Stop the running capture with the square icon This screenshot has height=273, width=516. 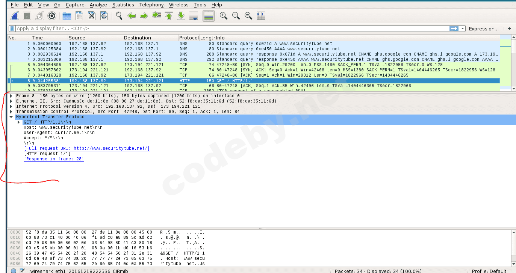point(27,16)
